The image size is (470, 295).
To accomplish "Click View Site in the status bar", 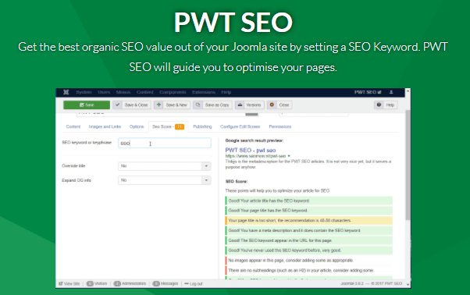I will tap(69, 283).
